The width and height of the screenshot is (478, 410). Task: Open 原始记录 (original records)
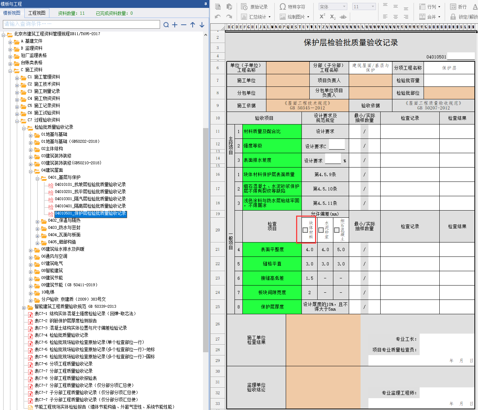pos(254,7)
